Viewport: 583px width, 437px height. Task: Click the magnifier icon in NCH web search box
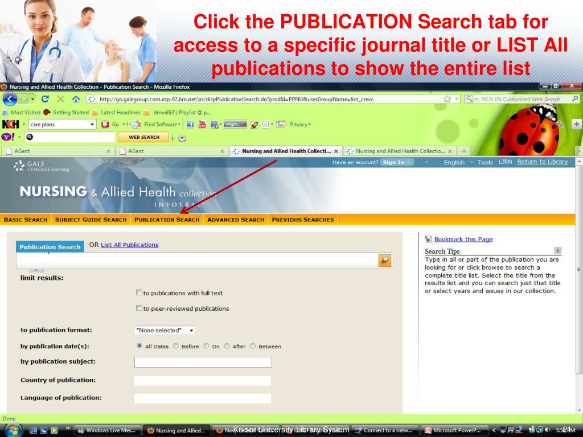pos(575,99)
